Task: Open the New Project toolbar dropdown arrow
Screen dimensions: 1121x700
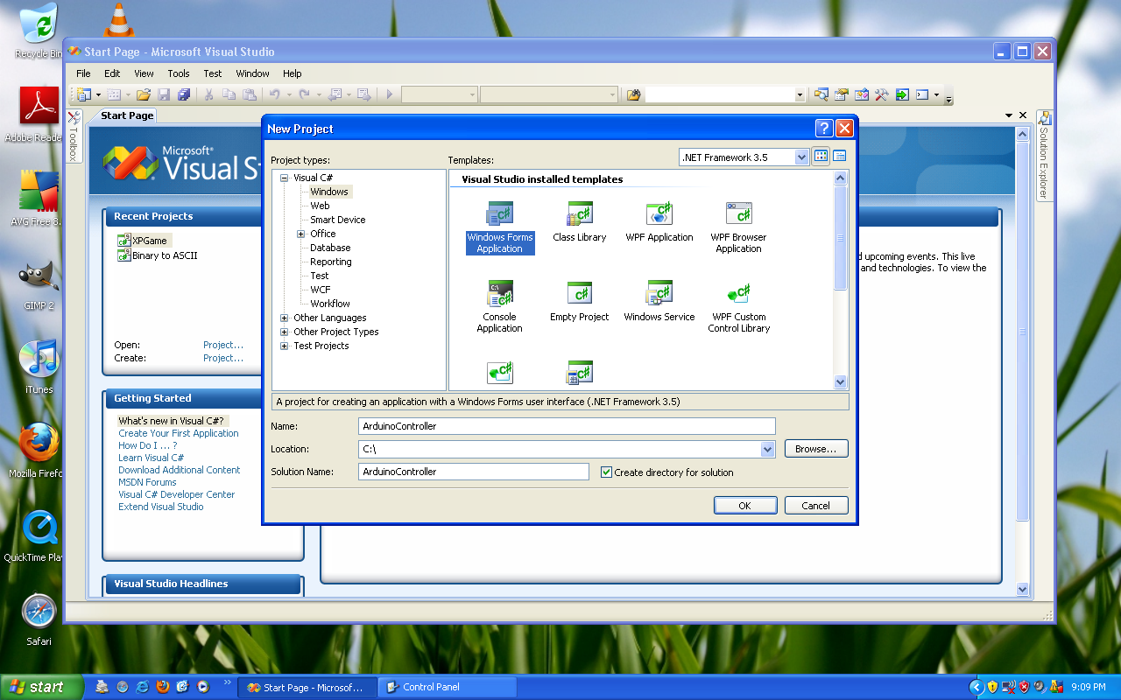Action: pos(98,94)
